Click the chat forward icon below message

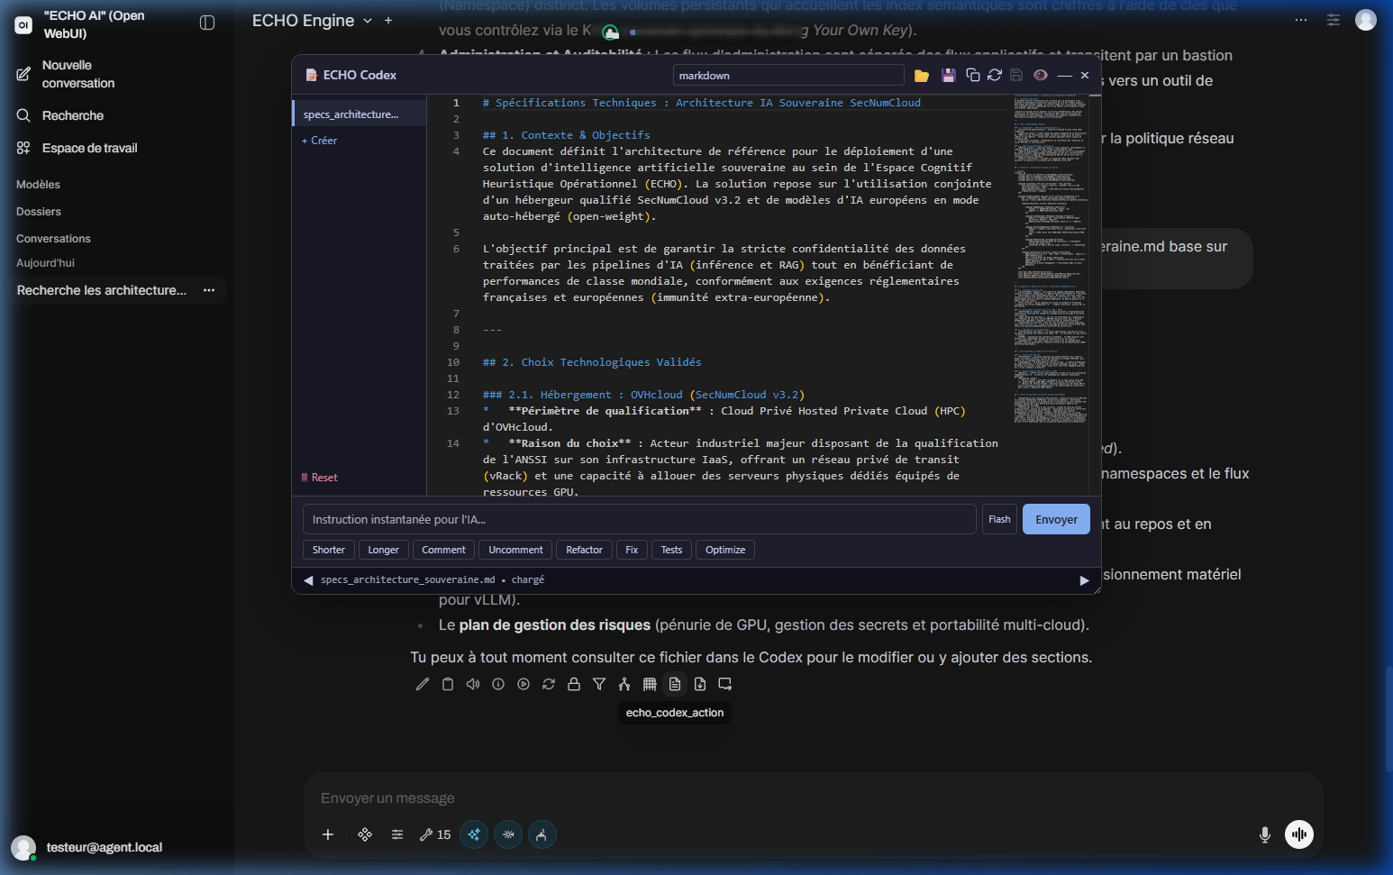(724, 684)
